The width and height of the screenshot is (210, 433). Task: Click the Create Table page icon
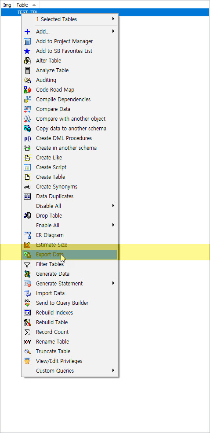tap(27, 177)
